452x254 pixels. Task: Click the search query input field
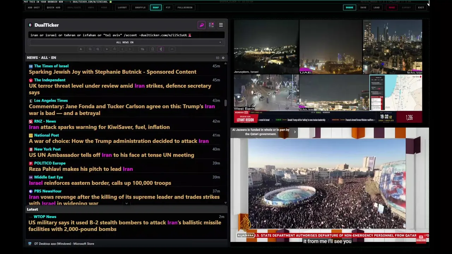coord(126,35)
